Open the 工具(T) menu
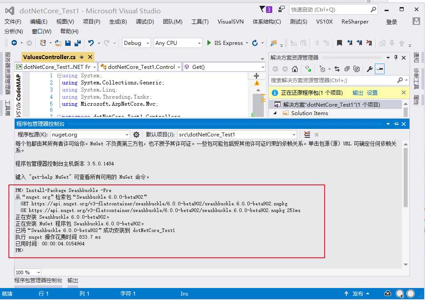The image size is (425, 300). 200,22
